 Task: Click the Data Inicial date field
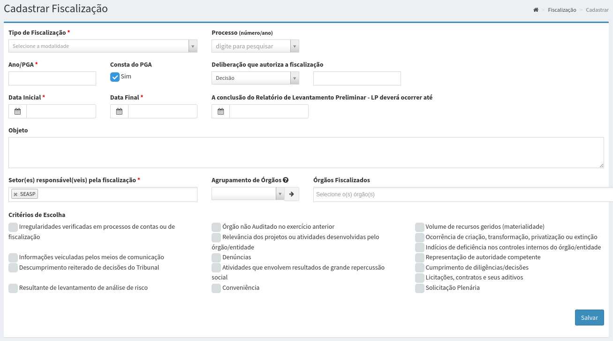coord(61,111)
